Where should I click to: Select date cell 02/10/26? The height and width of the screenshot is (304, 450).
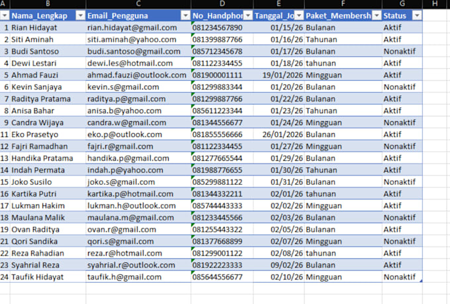point(279,277)
